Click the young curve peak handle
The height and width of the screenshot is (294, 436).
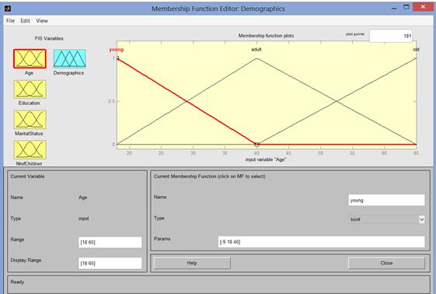click(117, 58)
